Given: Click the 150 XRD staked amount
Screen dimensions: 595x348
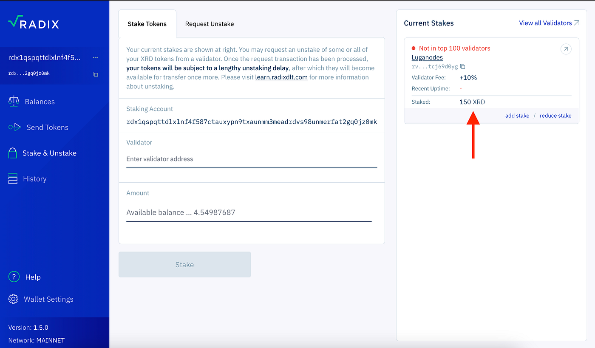Looking at the screenshot, I should coord(472,102).
